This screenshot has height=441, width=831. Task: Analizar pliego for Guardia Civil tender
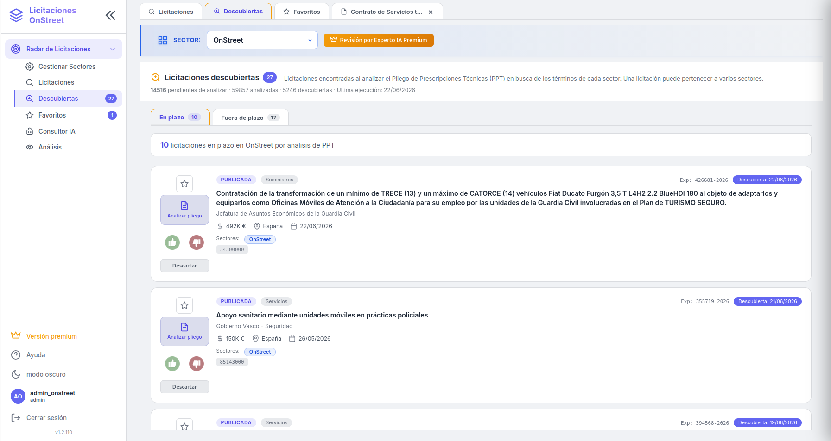[184, 210]
